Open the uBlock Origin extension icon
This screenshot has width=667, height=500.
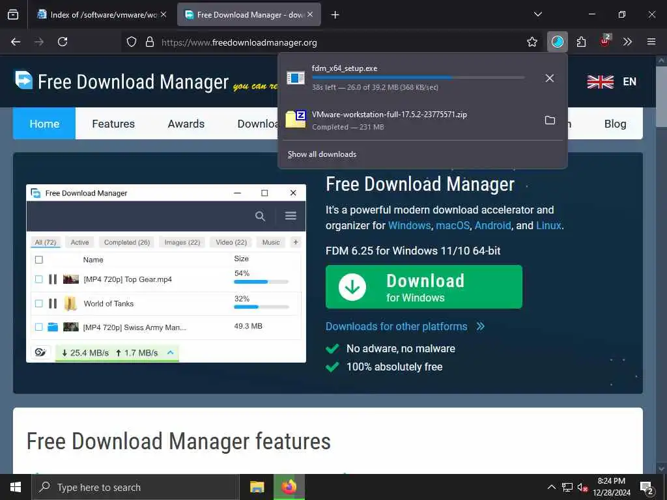(605, 41)
